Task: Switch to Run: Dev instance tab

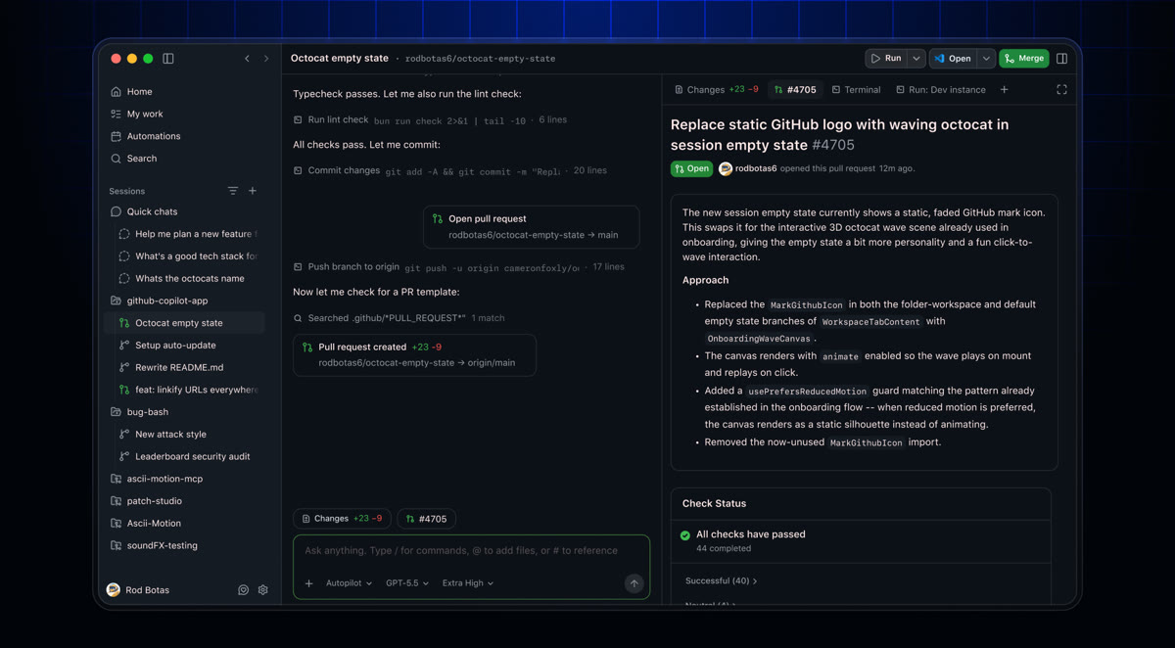Action: [941, 90]
